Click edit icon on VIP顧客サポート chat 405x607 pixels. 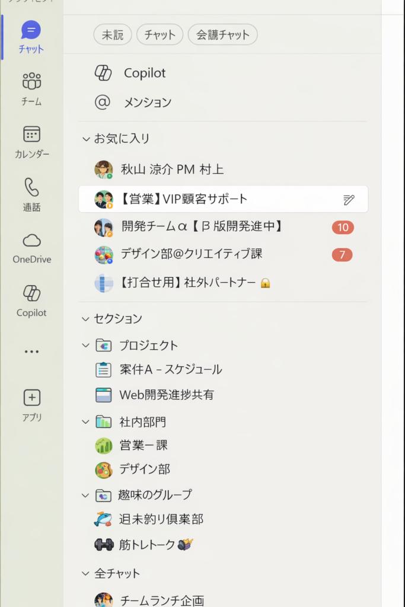[349, 200]
